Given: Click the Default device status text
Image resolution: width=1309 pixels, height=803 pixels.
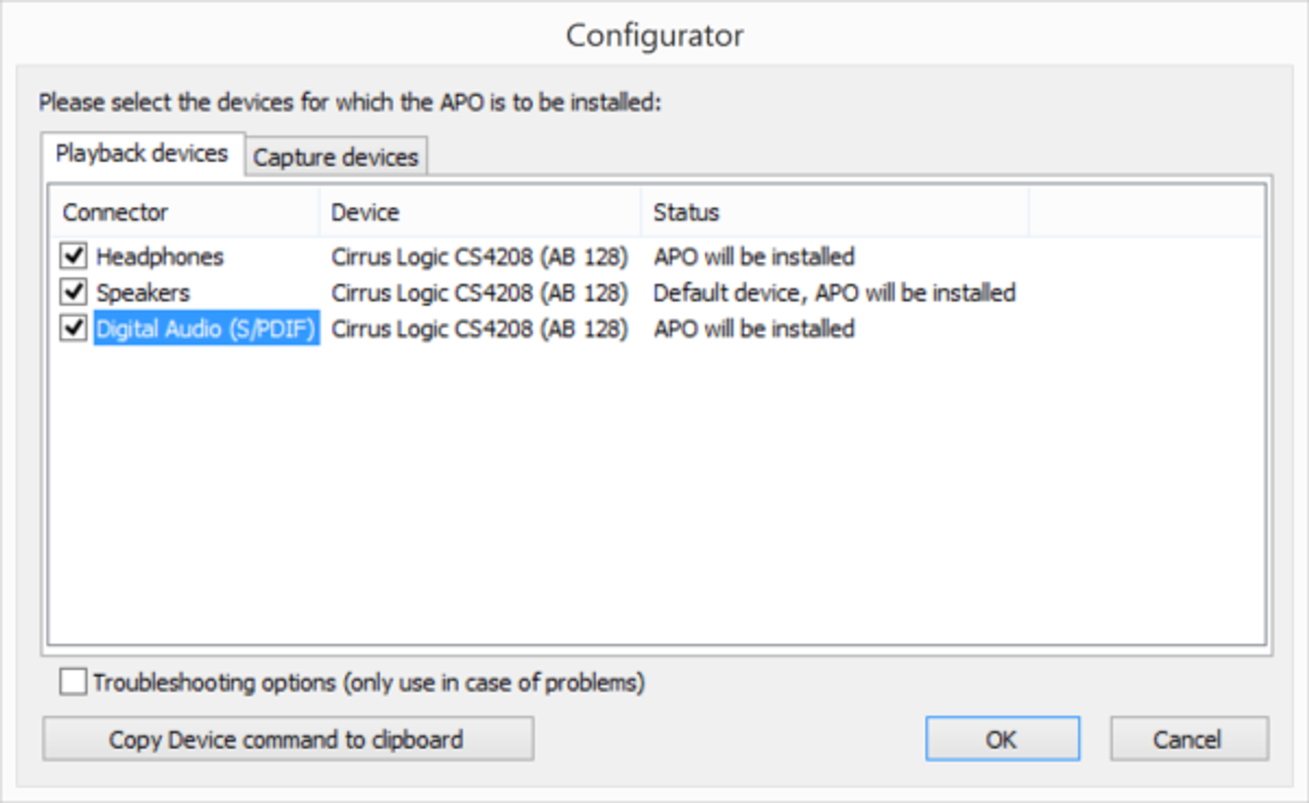Looking at the screenshot, I should [x=834, y=293].
